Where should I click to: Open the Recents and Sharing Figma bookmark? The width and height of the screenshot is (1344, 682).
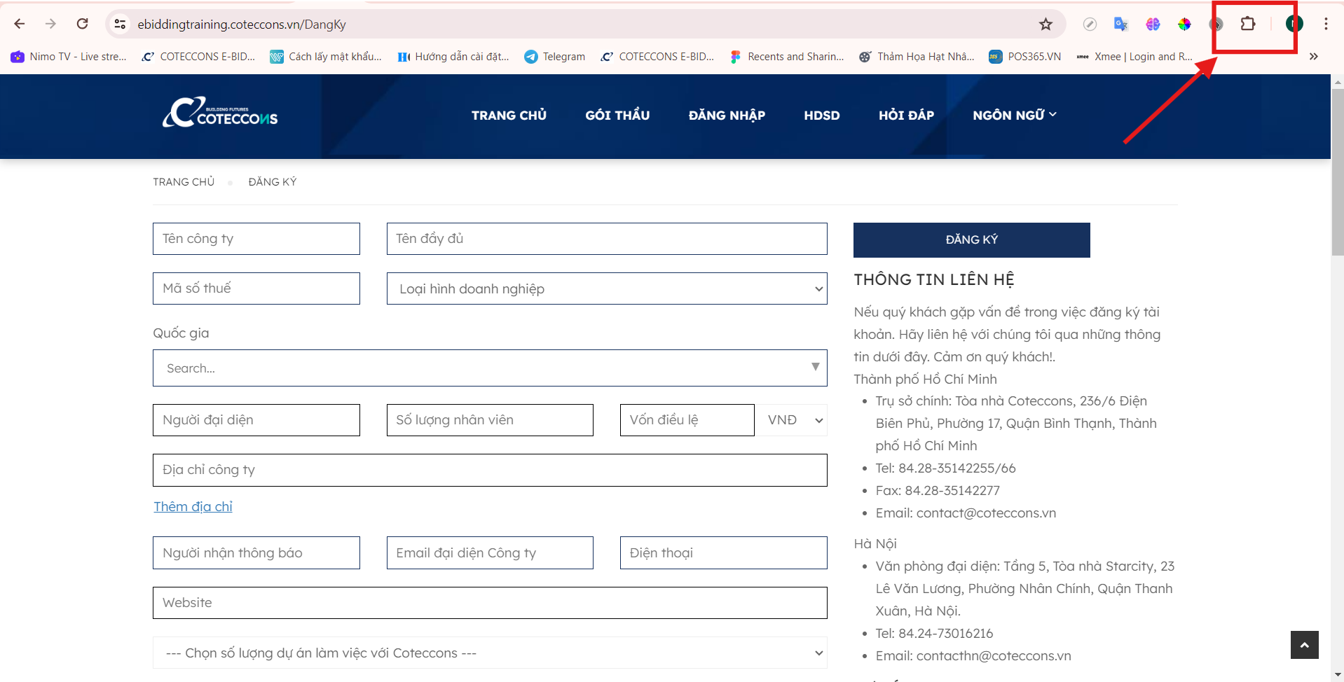point(787,57)
